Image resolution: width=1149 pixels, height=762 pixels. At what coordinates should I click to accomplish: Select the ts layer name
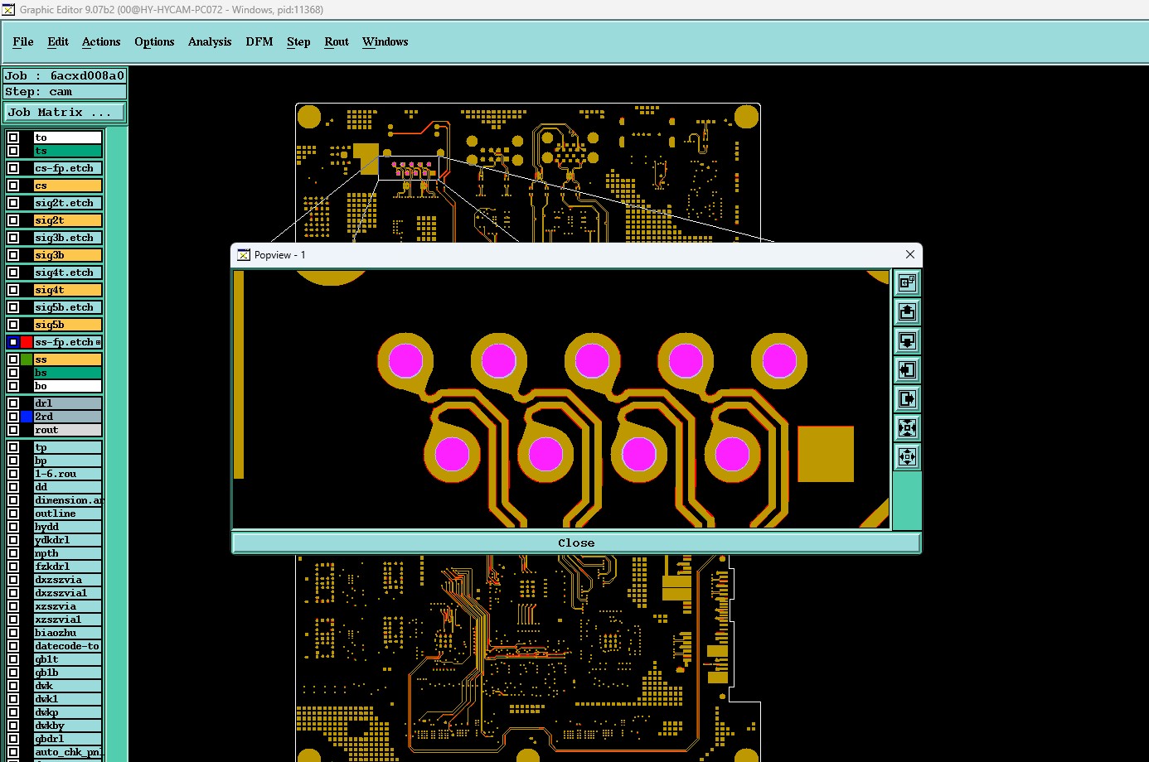(x=68, y=151)
